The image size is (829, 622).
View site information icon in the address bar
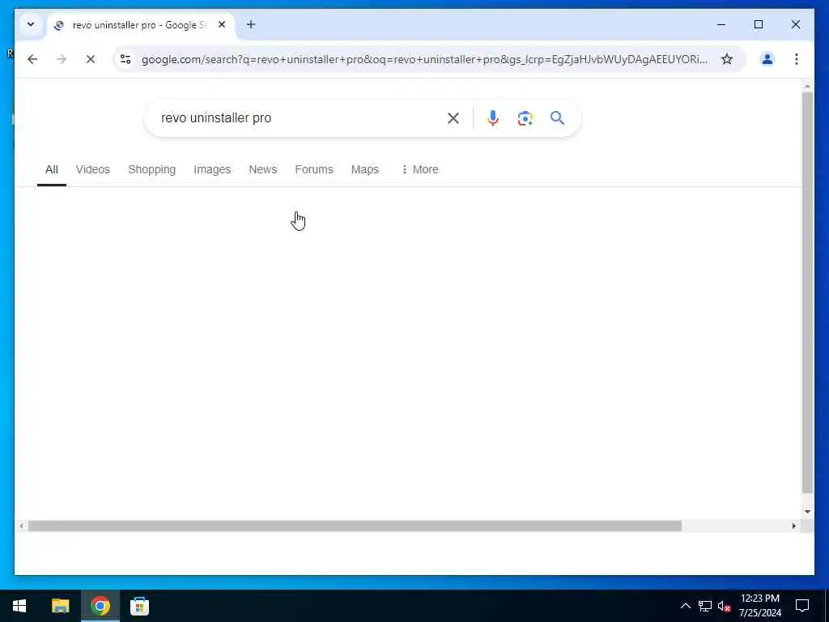125,59
